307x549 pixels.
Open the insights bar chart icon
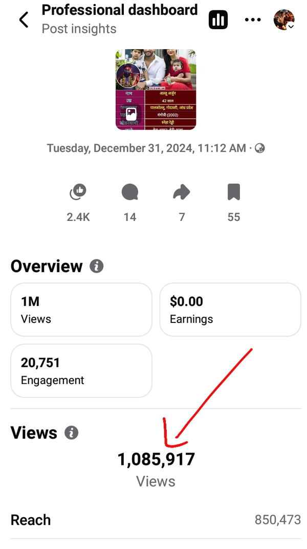pyautogui.click(x=218, y=20)
